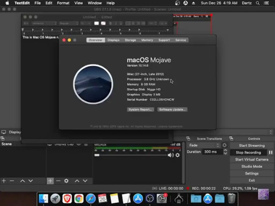This screenshot has width=275, height=206.
Task: Open the TextEdit text background color swatch
Action: pyautogui.click(x=103, y=23)
